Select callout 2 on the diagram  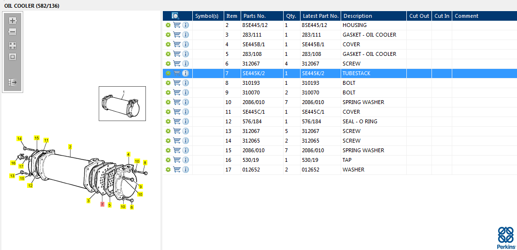pos(70,146)
